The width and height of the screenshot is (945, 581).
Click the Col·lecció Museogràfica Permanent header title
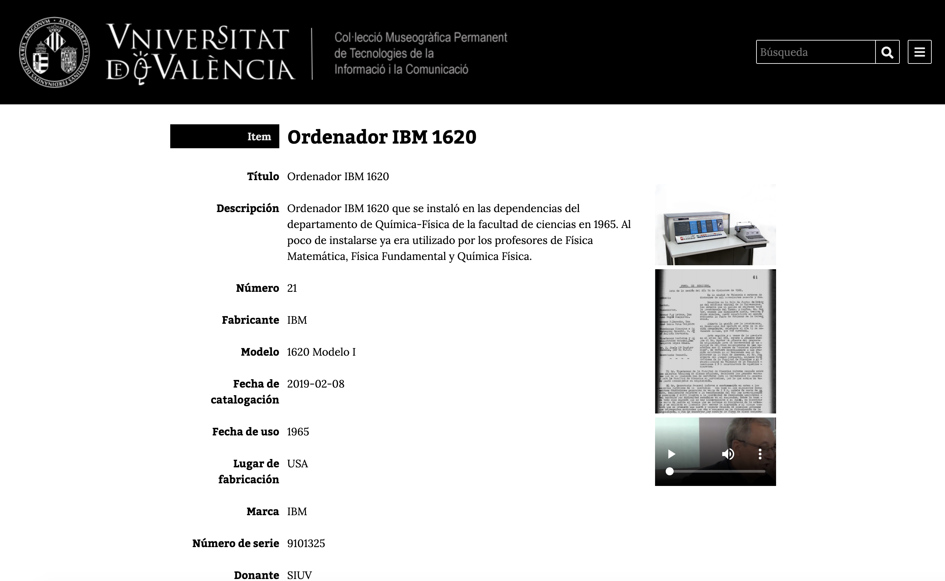[x=420, y=53]
